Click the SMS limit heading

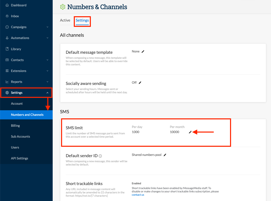point(74,128)
